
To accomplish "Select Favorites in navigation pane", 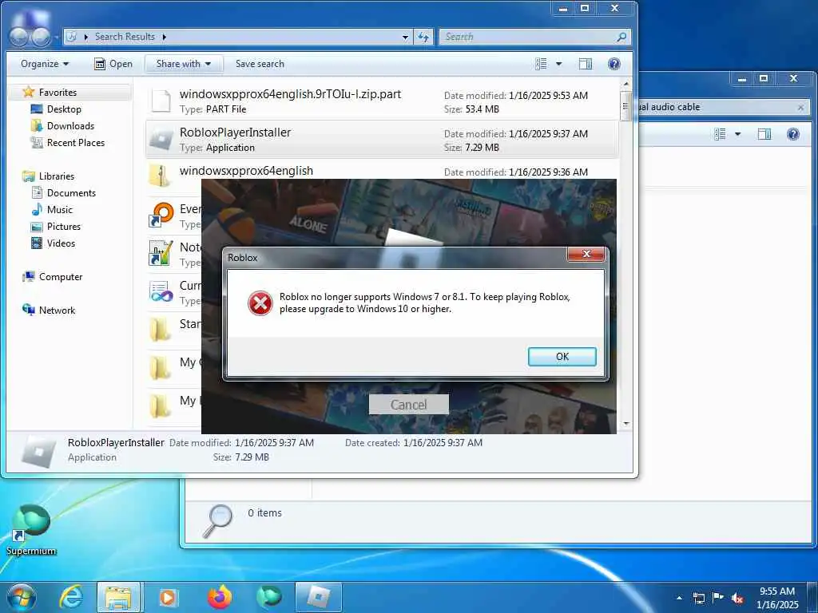I will 58,93.
